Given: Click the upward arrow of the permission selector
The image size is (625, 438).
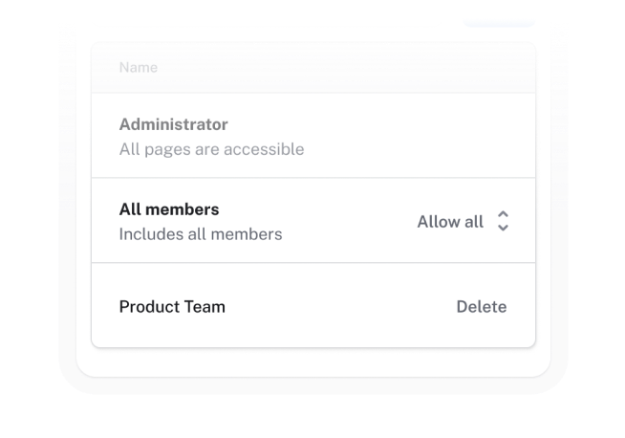Looking at the screenshot, I should pyautogui.click(x=503, y=214).
